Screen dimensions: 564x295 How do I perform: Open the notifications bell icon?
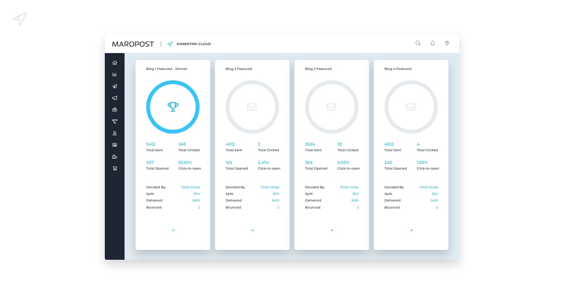(x=432, y=43)
